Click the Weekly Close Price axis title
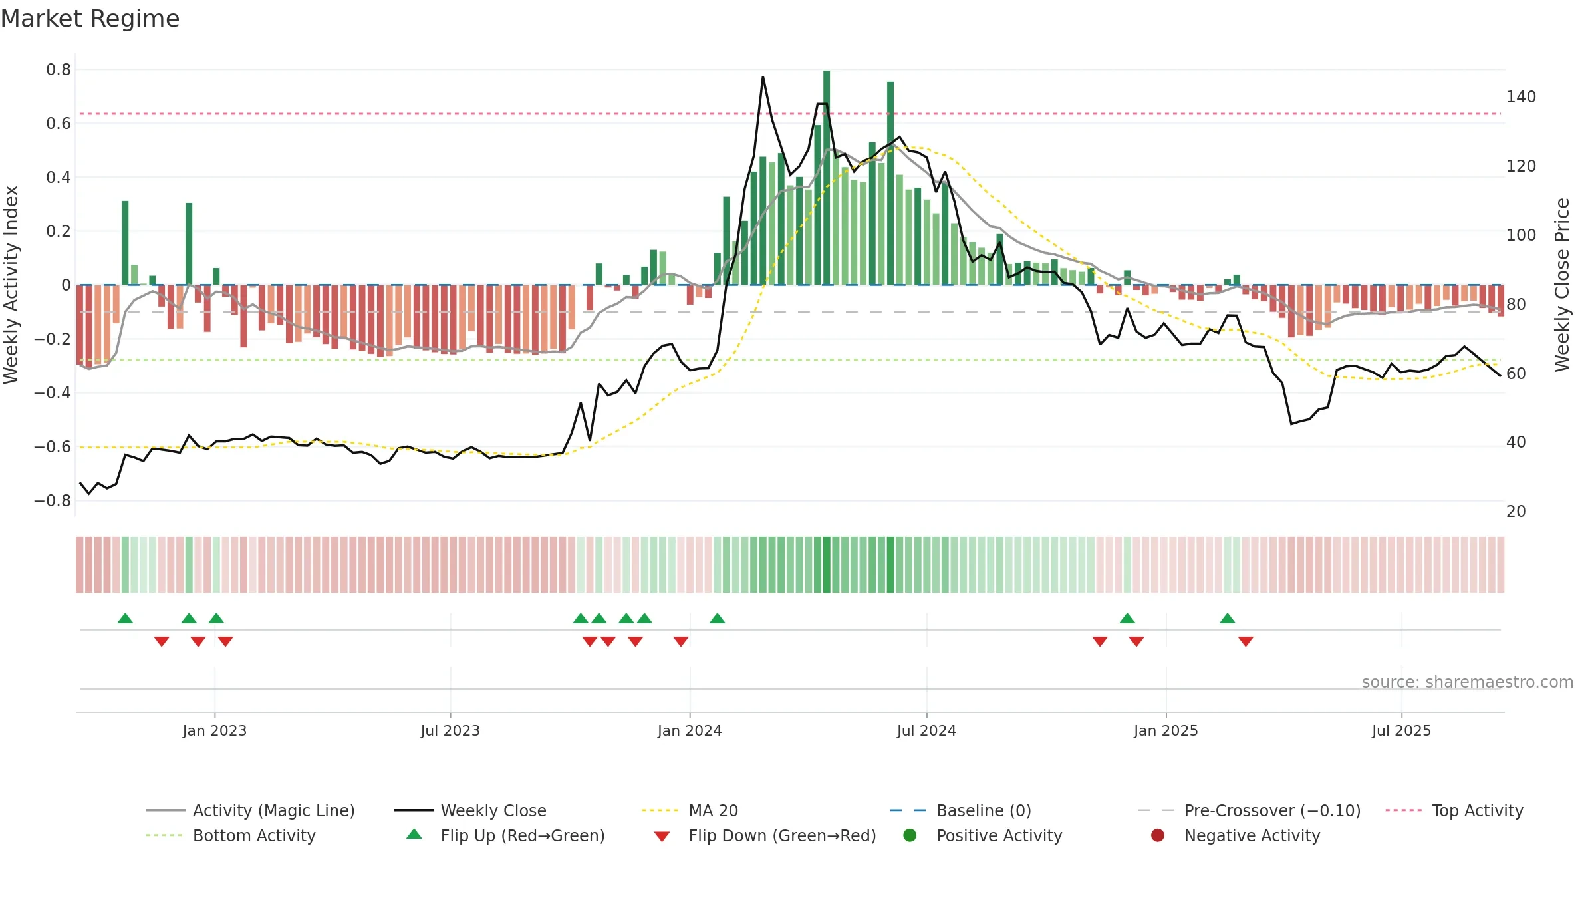This screenshot has height=898, width=1596. [x=1562, y=285]
